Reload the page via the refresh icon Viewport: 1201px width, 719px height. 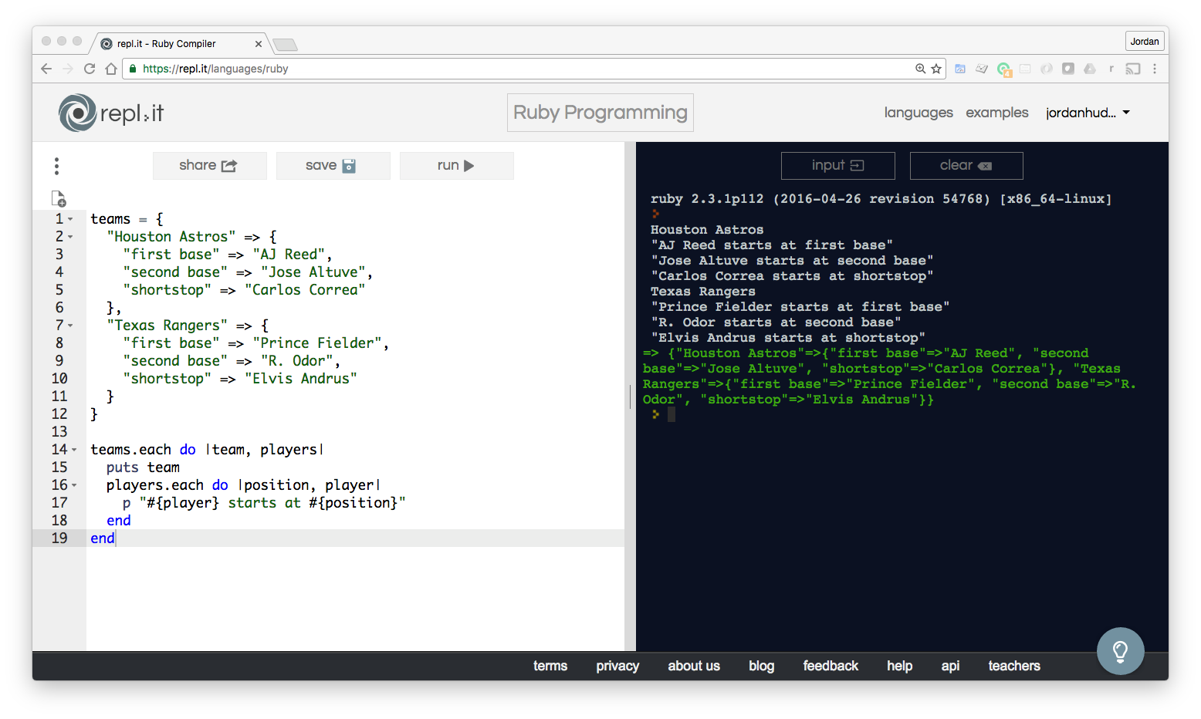89,68
